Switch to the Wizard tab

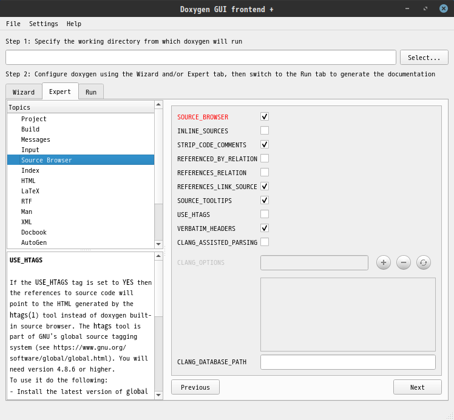point(24,92)
